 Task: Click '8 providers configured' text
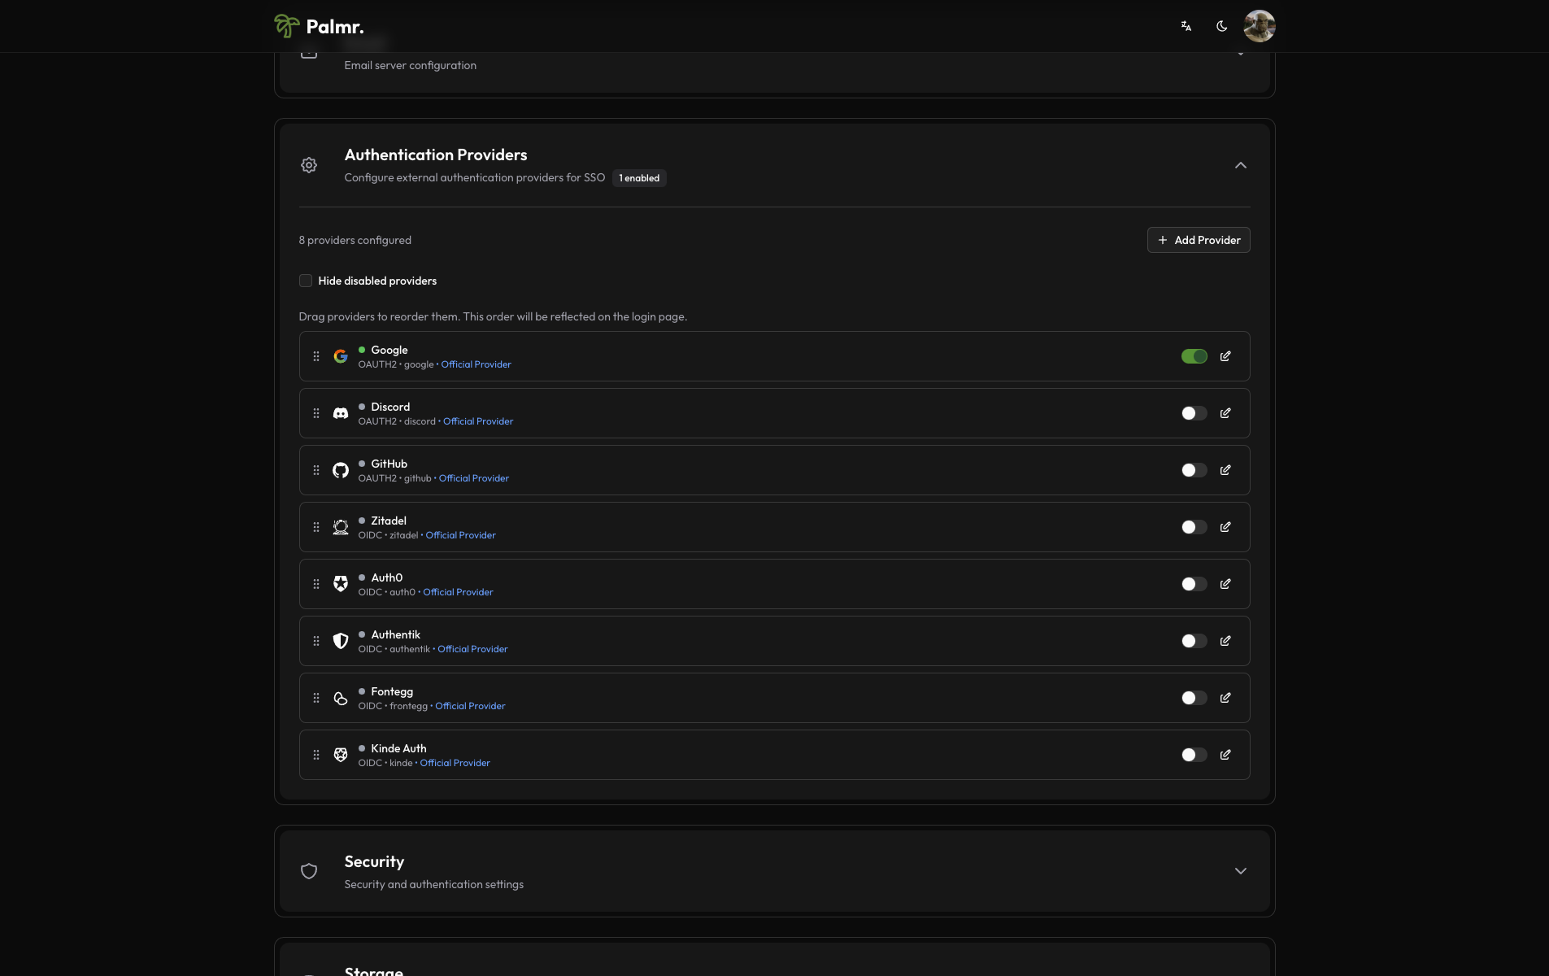[x=355, y=240]
